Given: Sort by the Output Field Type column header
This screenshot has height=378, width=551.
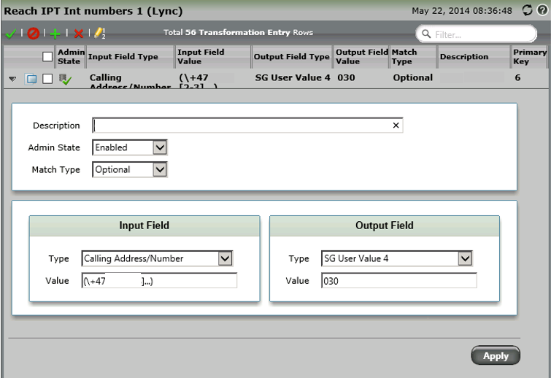Looking at the screenshot, I should point(292,57).
